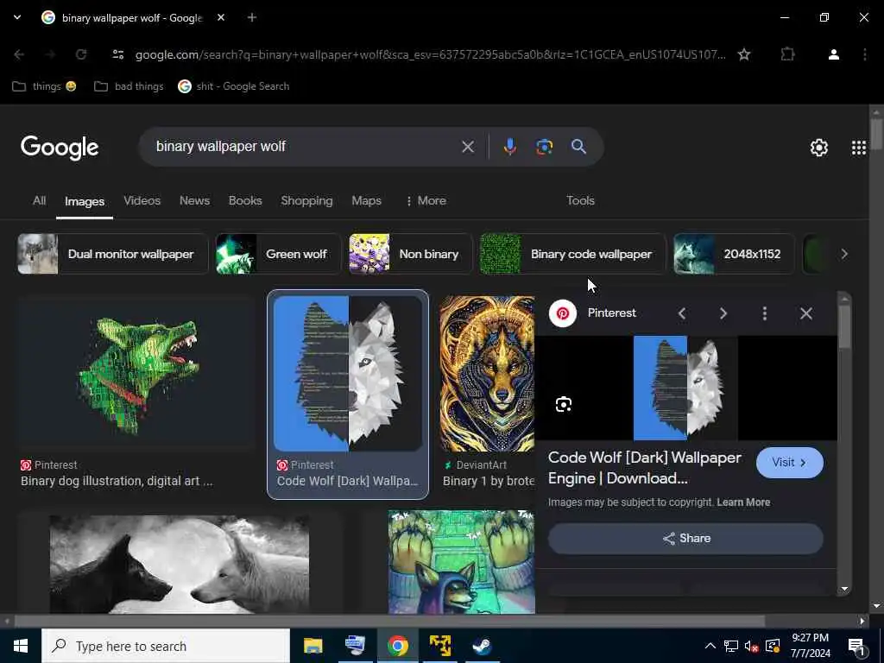Open the things bookmarks folder
The image size is (884, 663).
[x=44, y=86]
